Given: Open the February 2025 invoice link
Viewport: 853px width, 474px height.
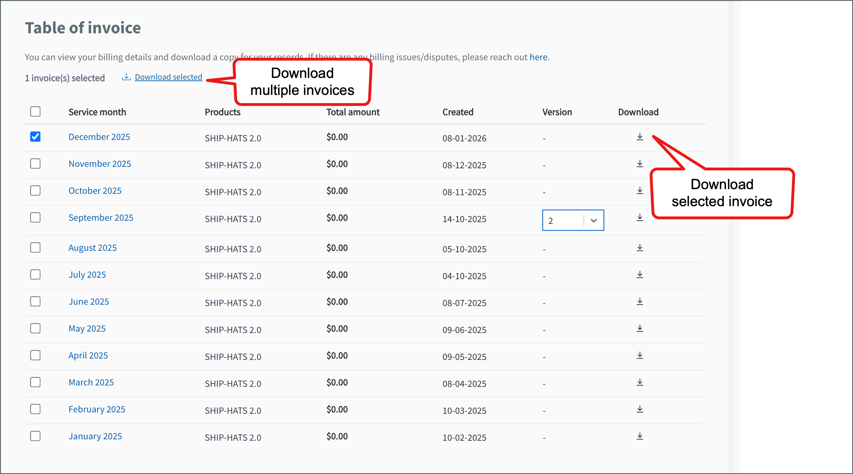Looking at the screenshot, I should [x=97, y=409].
